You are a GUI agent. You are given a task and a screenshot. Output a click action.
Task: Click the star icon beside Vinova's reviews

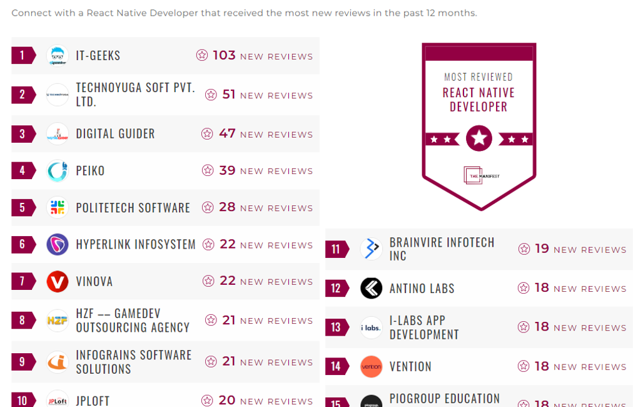pos(208,281)
